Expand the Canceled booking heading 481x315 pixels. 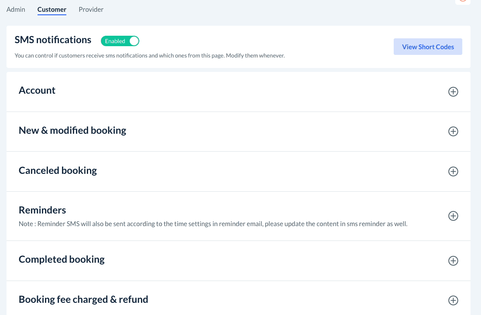tap(58, 170)
